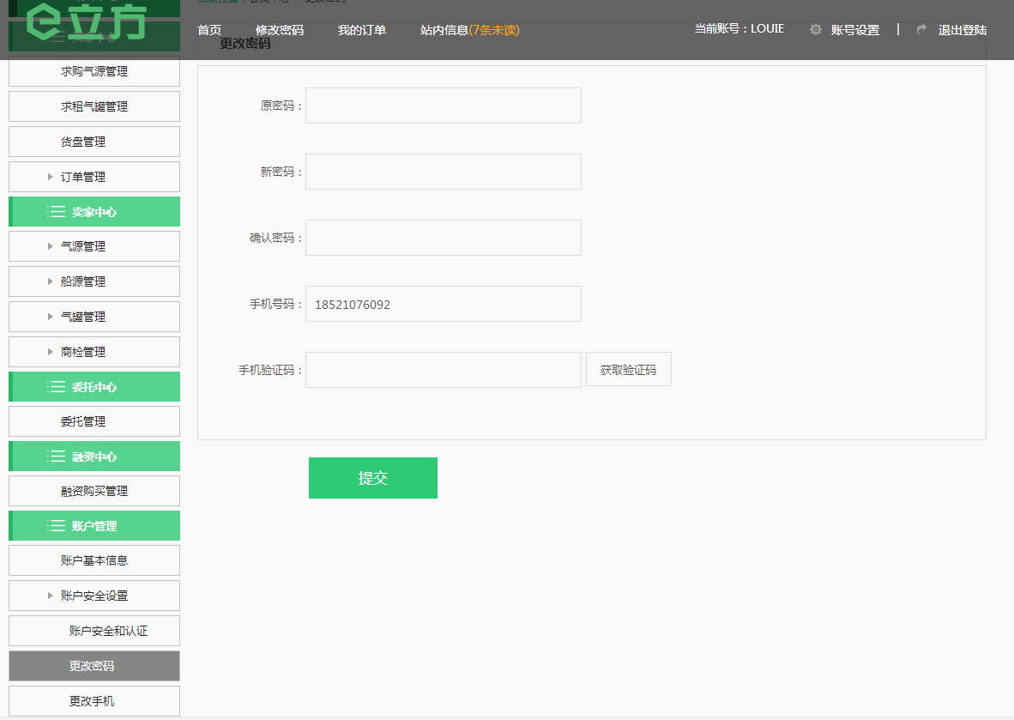Select 融资中心 section title

click(x=94, y=457)
